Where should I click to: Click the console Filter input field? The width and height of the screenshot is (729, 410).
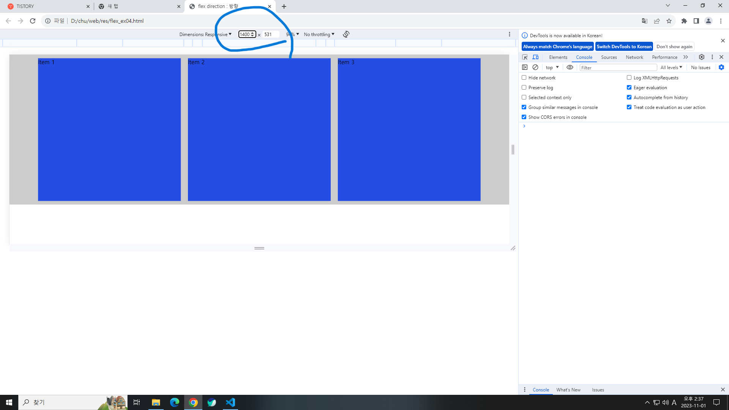[618, 68]
